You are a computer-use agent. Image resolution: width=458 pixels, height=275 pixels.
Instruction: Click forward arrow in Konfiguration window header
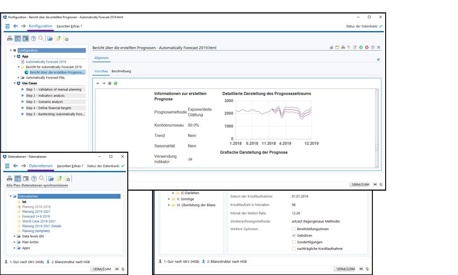coord(23,26)
